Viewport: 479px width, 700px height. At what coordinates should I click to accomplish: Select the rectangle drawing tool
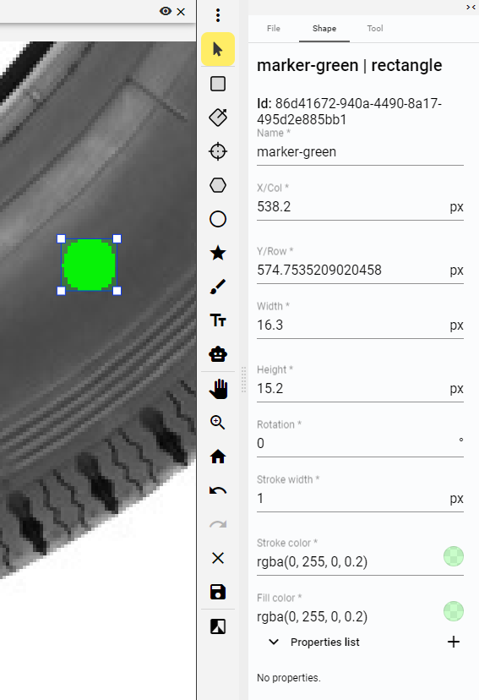(x=218, y=84)
